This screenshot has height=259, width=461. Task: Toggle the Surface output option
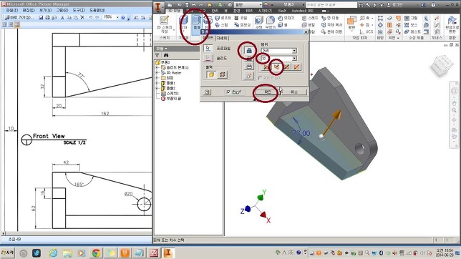(x=222, y=74)
